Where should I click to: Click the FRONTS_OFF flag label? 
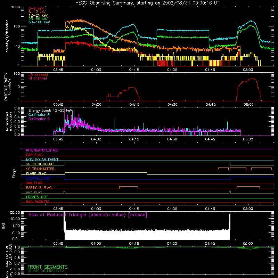[x=37, y=197]
